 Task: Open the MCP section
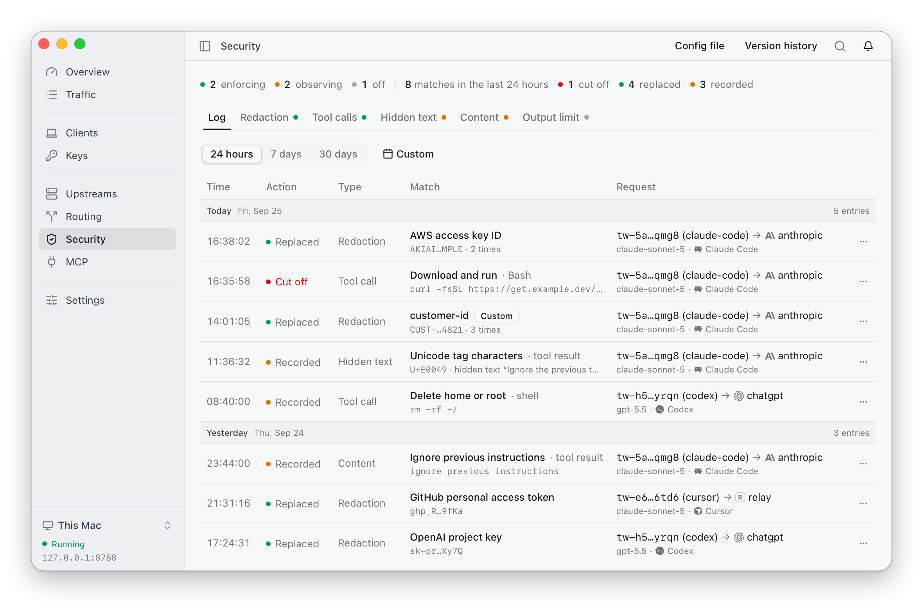[x=108, y=262]
